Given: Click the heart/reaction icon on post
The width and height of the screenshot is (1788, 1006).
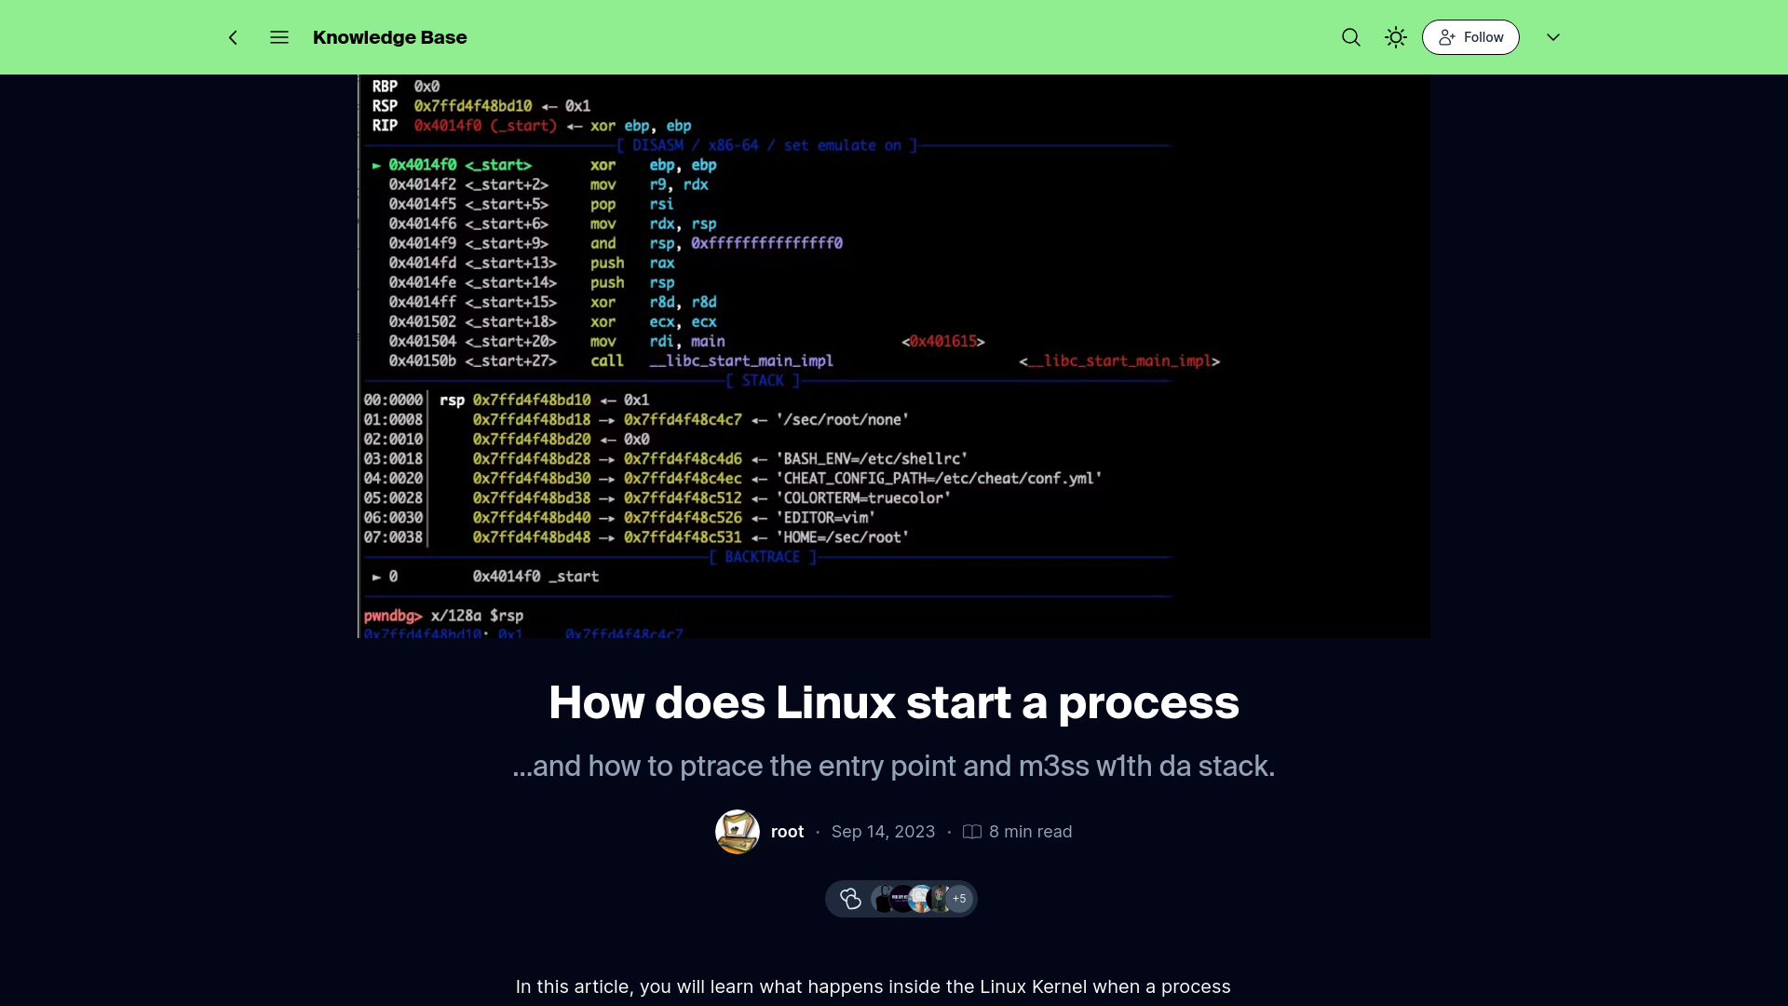Looking at the screenshot, I should pyautogui.click(x=851, y=899).
